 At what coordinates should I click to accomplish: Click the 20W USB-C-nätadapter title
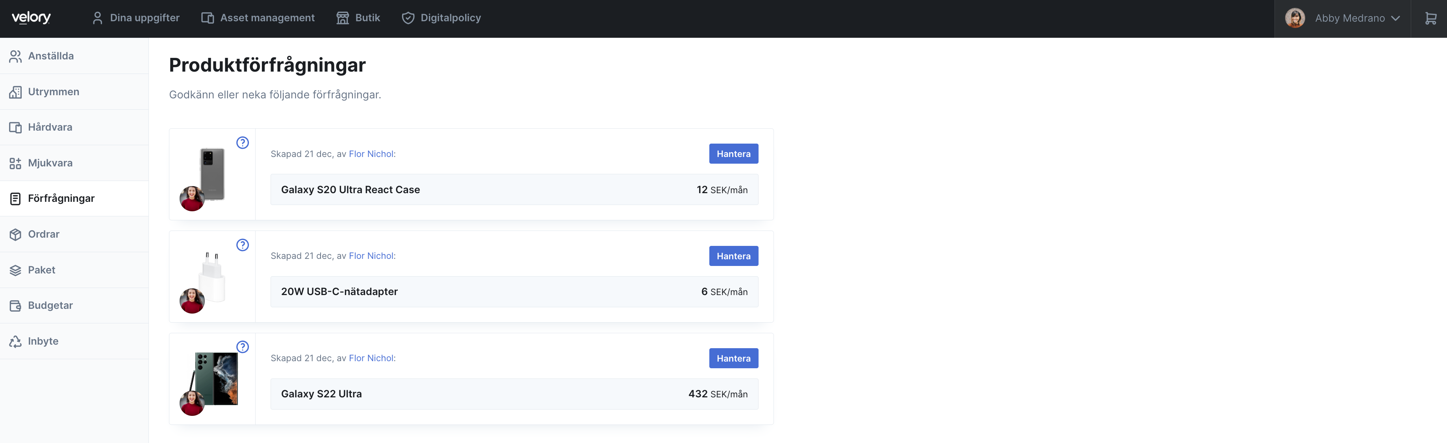click(x=339, y=292)
